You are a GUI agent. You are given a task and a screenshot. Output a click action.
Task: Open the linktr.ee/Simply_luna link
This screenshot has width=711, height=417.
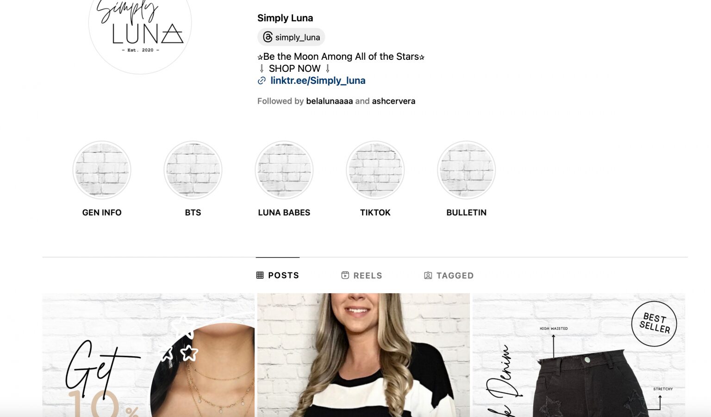[318, 81]
